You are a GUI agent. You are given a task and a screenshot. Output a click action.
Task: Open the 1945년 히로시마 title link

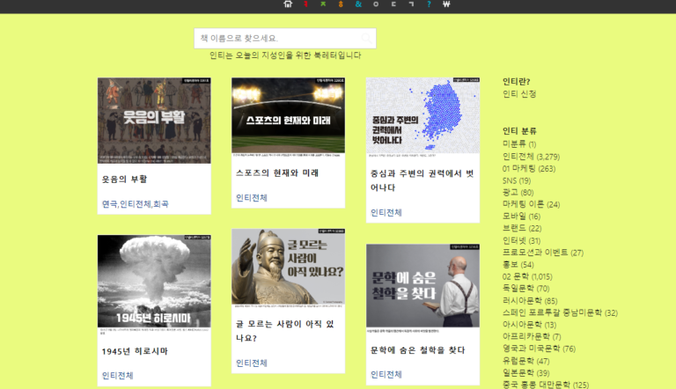coord(135,351)
